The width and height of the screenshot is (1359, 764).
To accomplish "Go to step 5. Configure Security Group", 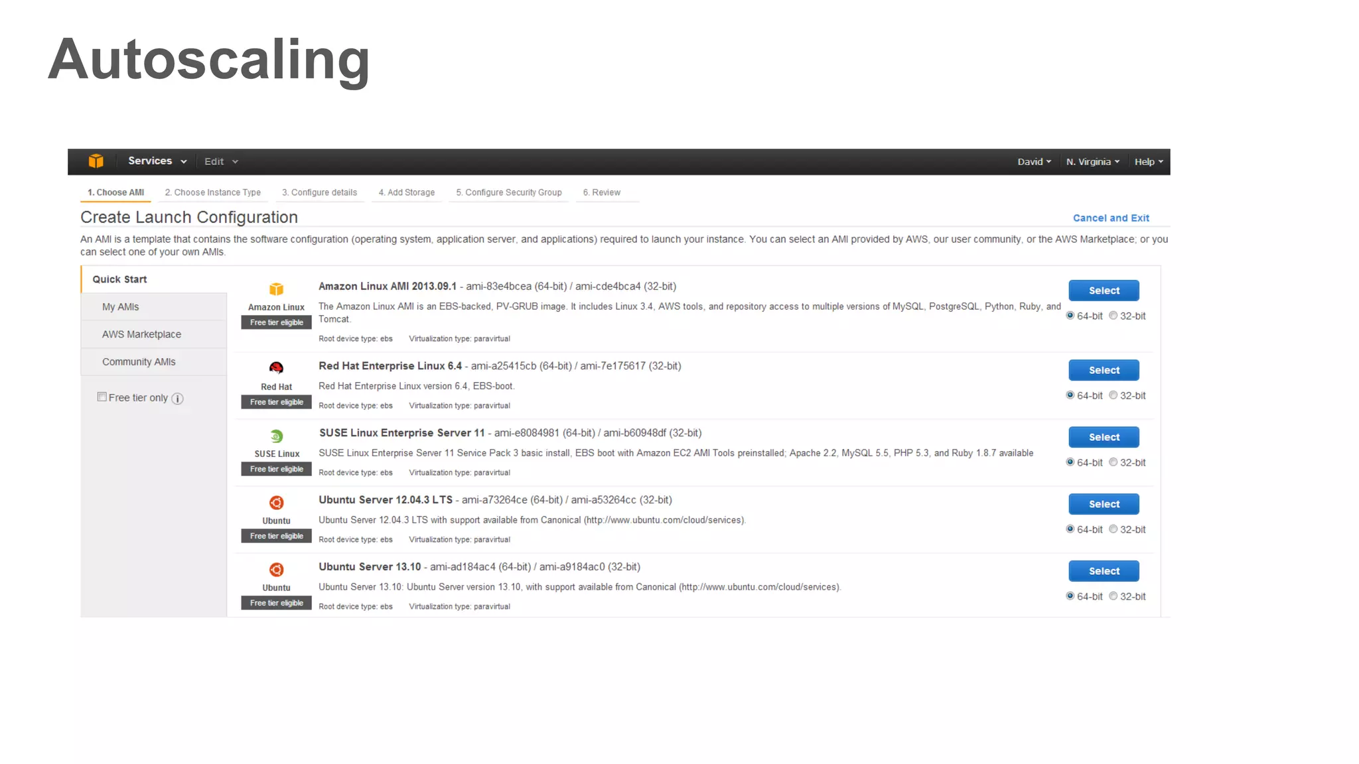I will [509, 192].
